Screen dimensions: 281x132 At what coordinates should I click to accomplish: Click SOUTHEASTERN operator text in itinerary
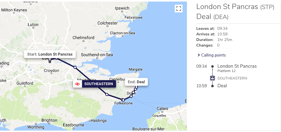232,78
